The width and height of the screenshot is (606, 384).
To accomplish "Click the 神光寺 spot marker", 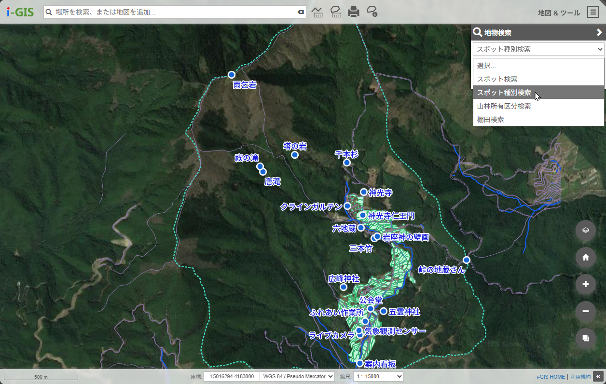I will (x=364, y=192).
